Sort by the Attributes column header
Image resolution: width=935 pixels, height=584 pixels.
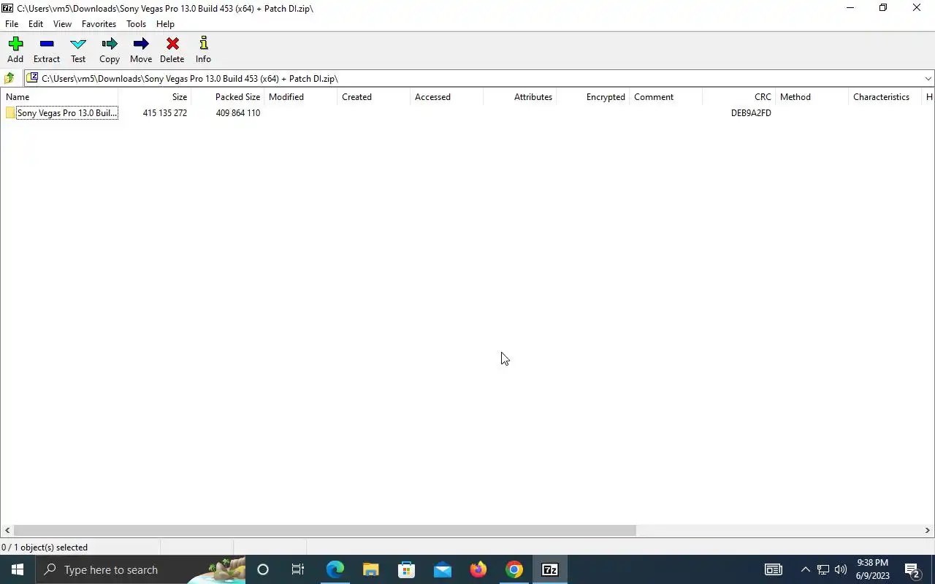[519, 97]
